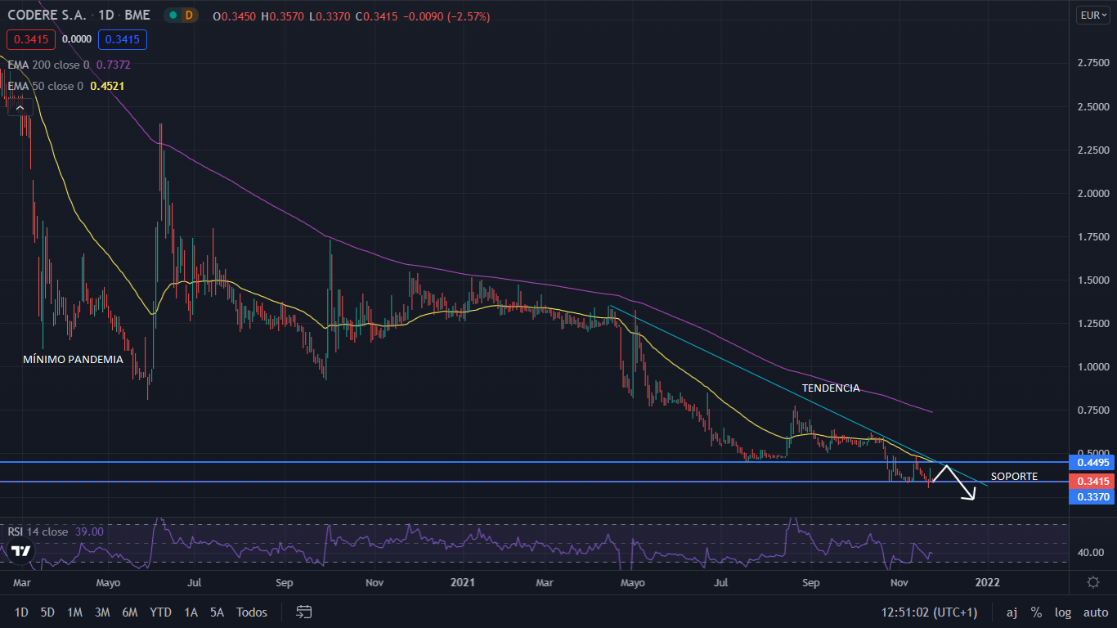Toggle the auto scale option

click(x=1095, y=612)
